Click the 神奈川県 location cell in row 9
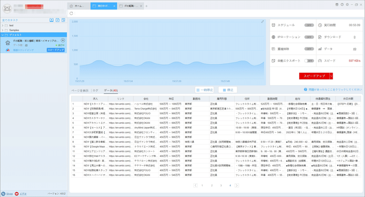The height and width of the screenshot is (197, 365). click(197, 142)
